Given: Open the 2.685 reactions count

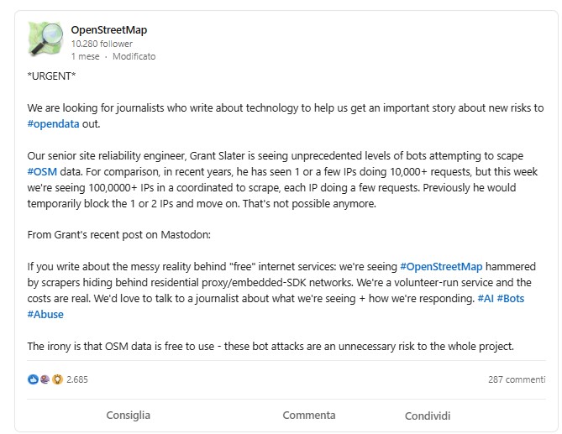Looking at the screenshot, I should click(x=77, y=379).
